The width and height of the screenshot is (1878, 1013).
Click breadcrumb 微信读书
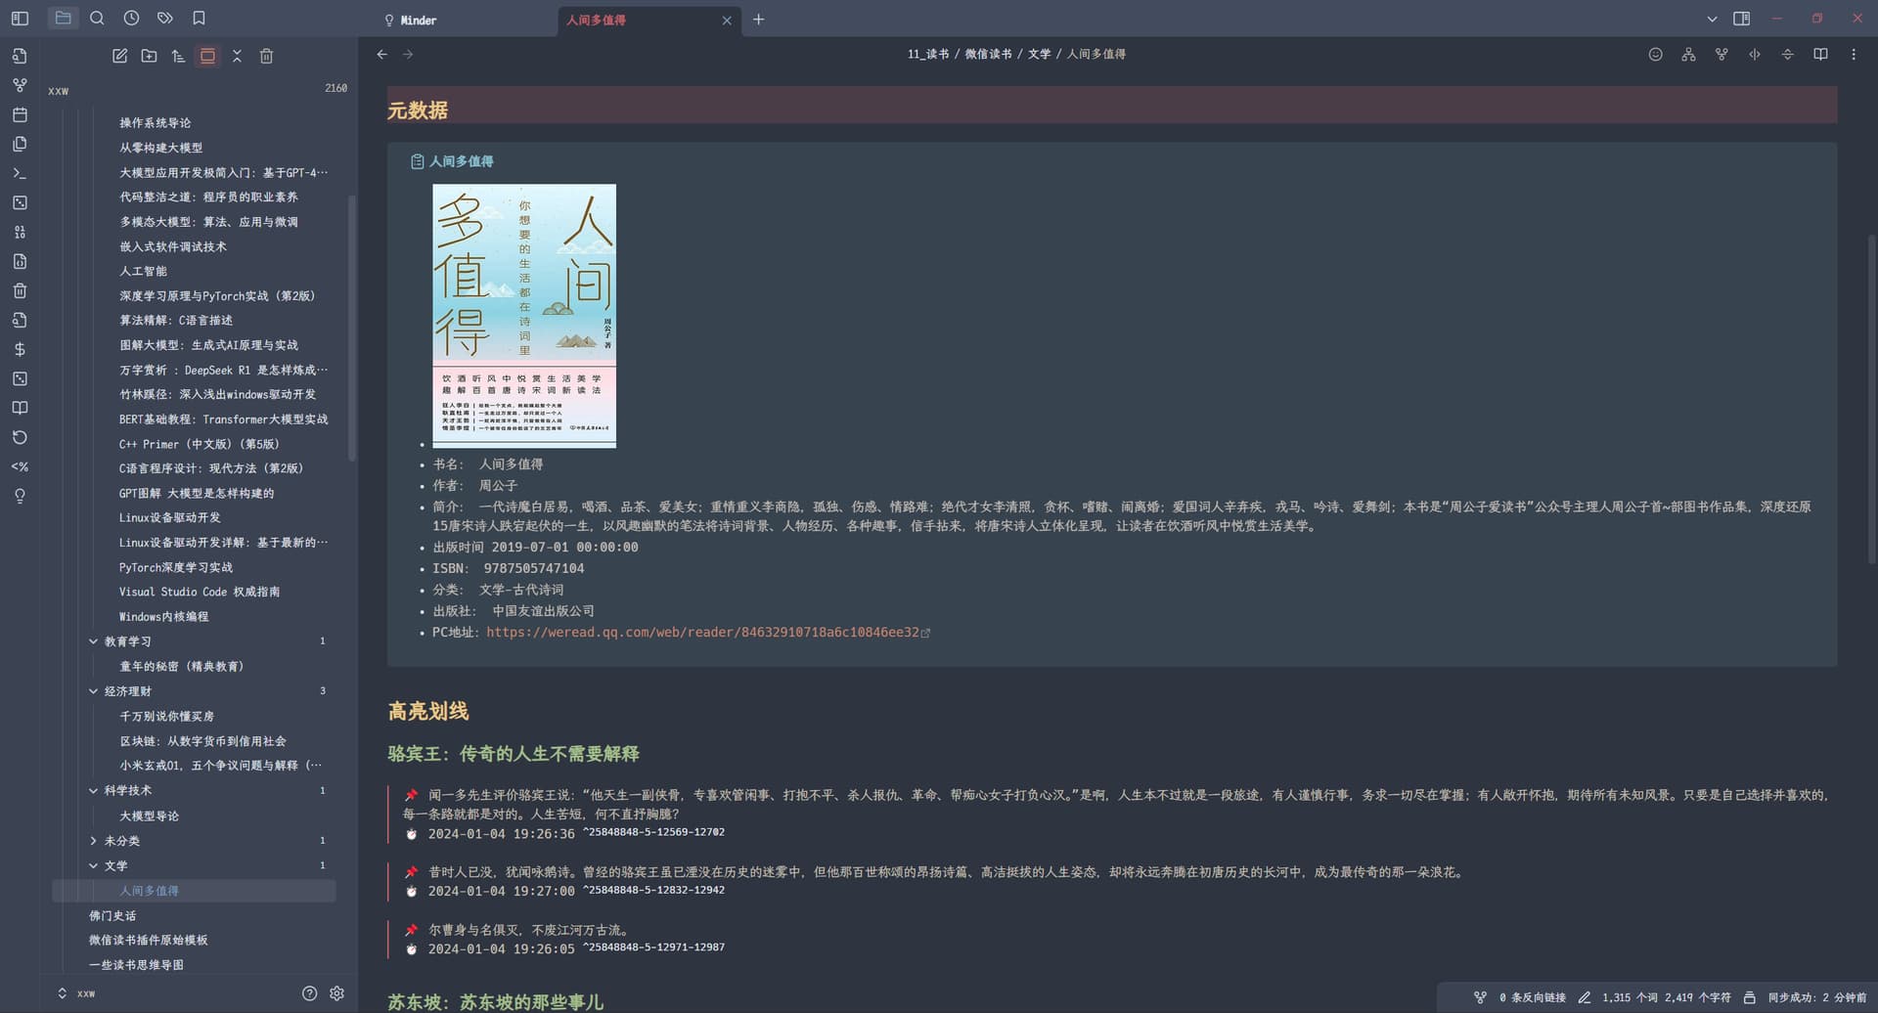[x=988, y=54]
